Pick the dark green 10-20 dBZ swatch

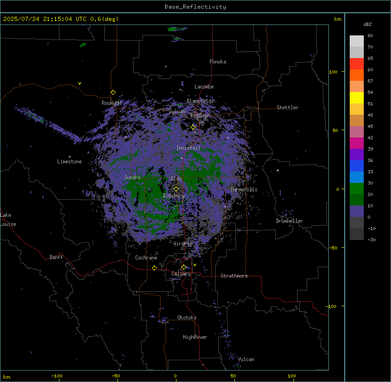(357, 200)
